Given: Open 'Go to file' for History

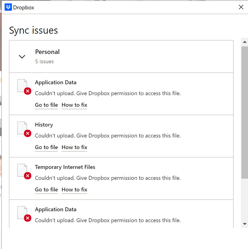Looking at the screenshot, I should click(46, 147).
